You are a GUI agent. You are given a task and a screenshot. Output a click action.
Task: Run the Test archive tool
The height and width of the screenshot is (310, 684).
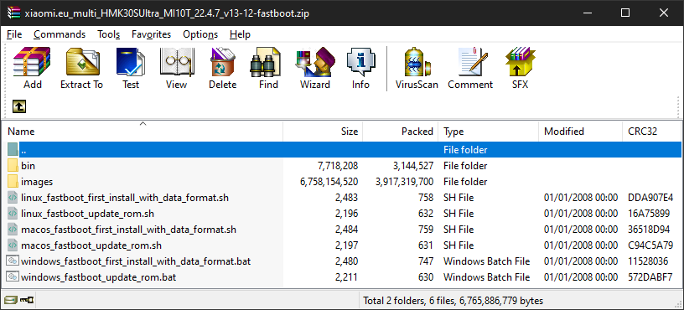click(131, 62)
